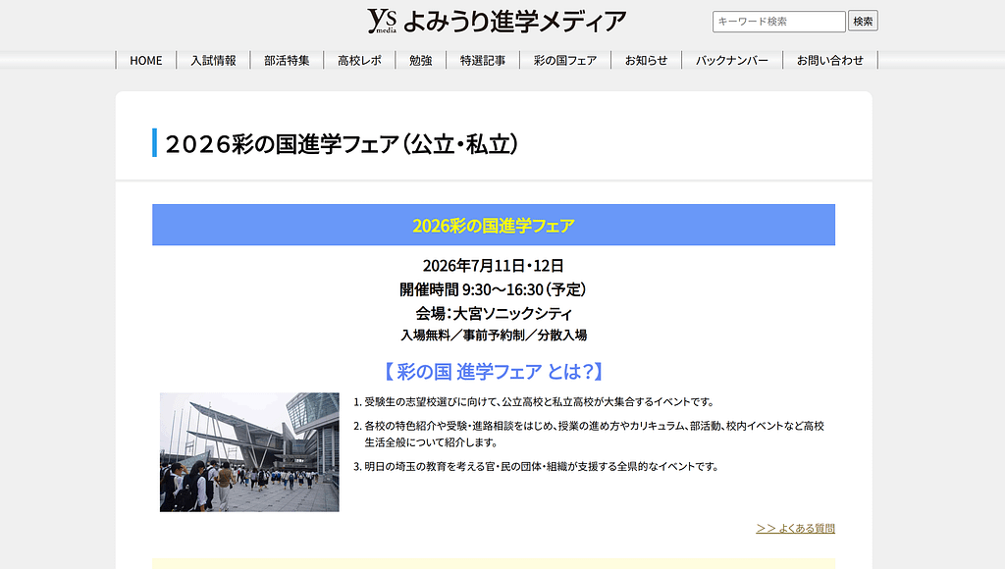1005x569 pixels.
Task: Open 特選記事 in the nav bar
Action: coord(483,61)
